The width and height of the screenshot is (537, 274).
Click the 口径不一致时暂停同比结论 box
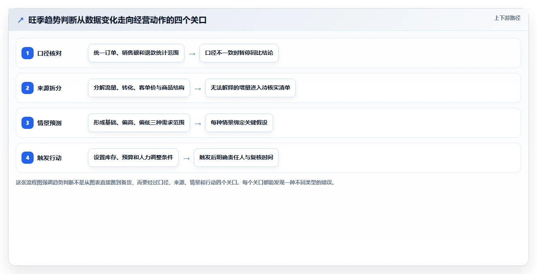[239, 53]
